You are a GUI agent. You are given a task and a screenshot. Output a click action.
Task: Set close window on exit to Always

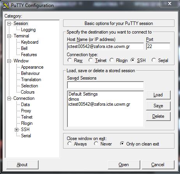pyautogui.click(x=77, y=144)
